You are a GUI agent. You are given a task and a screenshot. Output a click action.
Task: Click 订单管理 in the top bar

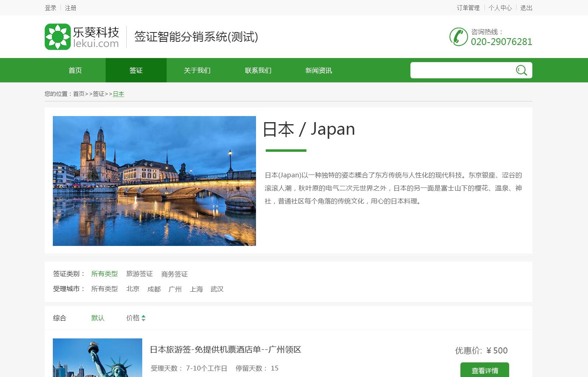(468, 7)
